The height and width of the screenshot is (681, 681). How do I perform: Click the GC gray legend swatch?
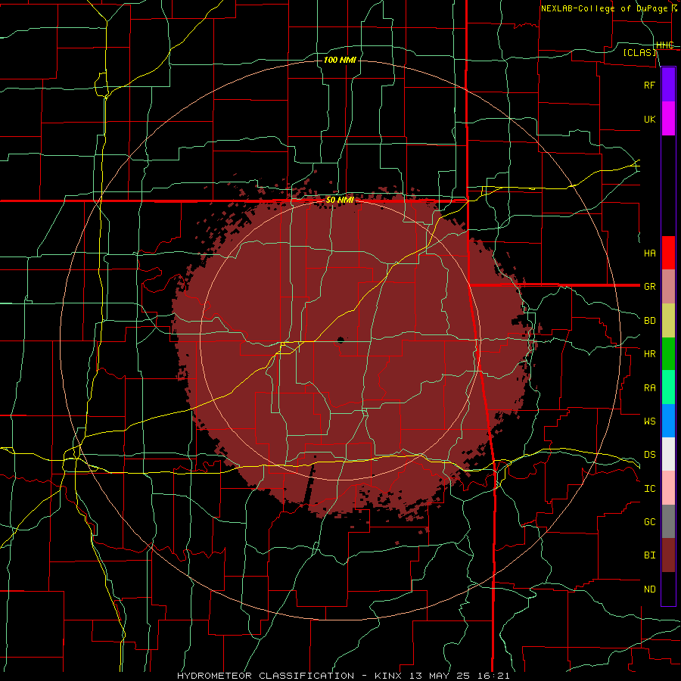668,521
